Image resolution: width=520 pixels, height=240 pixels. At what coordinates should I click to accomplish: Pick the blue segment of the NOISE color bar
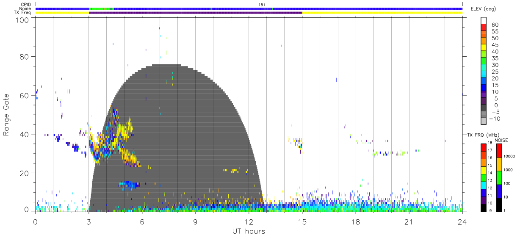pyautogui.click(x=499, y=191)
